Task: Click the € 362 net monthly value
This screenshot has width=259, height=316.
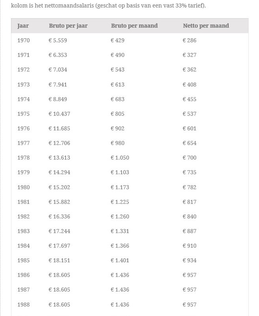Action: click(x=190, y=70)
